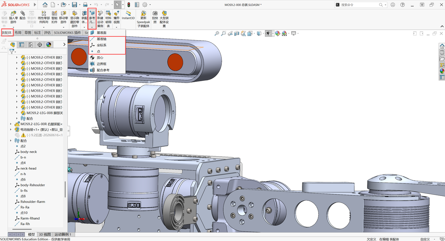Screen dimensions: 445x241
Task: Expand the feature manager tabs chevron
Action: (x=64, y=44)
